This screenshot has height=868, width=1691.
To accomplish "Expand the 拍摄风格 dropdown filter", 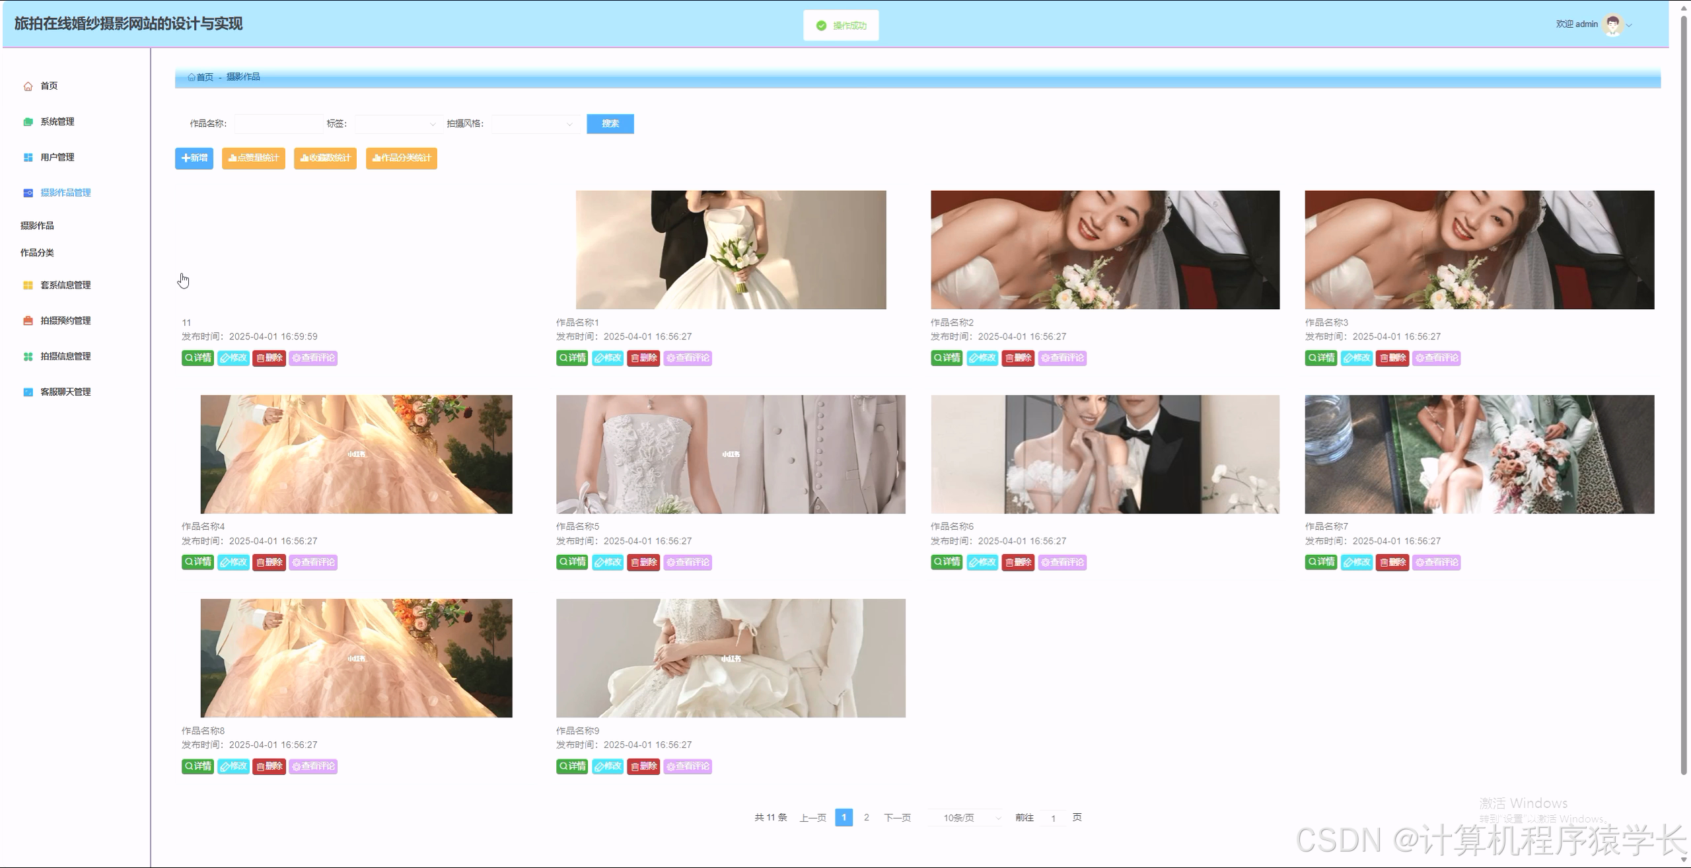I will point(534,124).
